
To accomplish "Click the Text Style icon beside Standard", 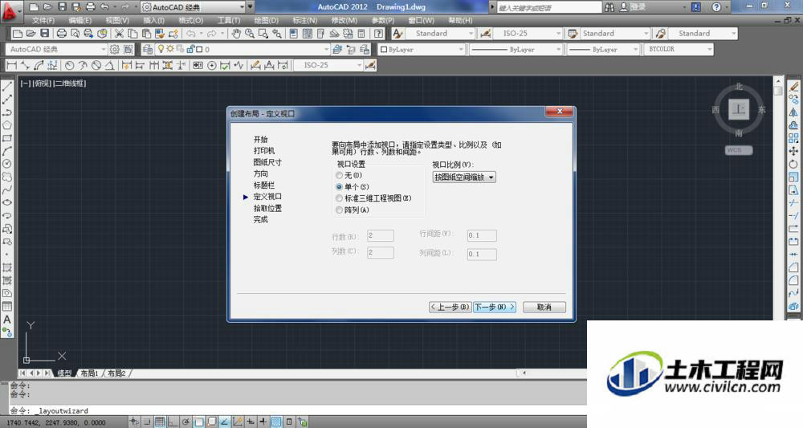I will tap(398, 33).
